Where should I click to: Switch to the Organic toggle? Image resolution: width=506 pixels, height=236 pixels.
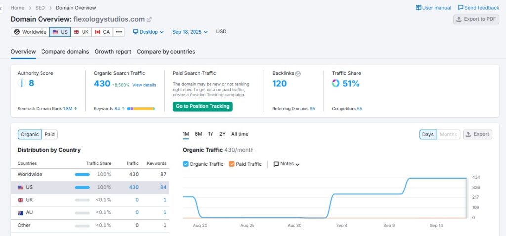point(30,134)
